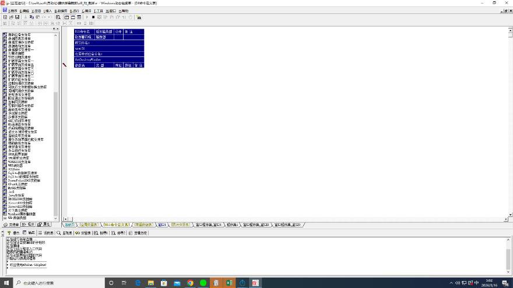Expand the 数据类型 tree node
The width and height of the screenshot is (513, 288).
(x=4, y=218)
